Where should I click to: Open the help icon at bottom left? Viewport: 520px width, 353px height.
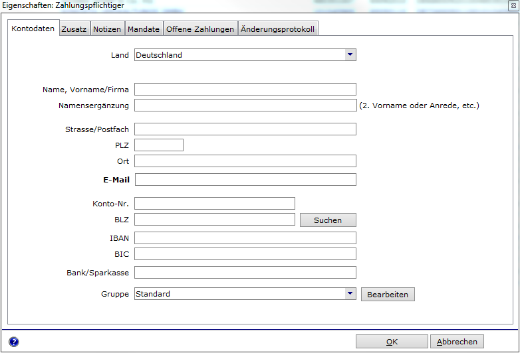click(13, 342)
